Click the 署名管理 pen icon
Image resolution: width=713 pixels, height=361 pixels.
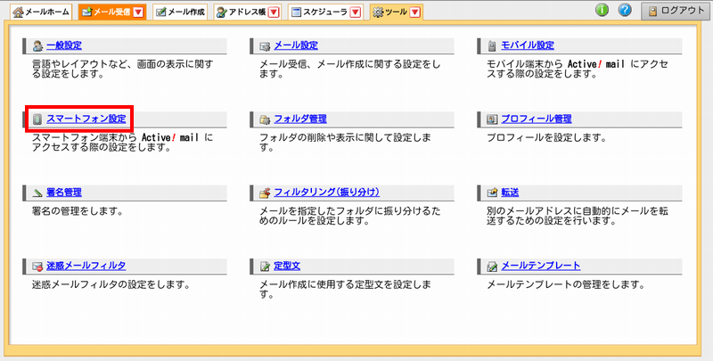pyautogui.click(x=37, y=193)
